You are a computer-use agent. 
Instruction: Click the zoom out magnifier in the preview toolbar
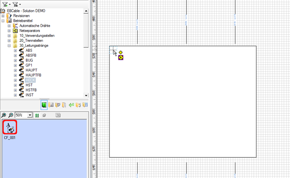11,115
